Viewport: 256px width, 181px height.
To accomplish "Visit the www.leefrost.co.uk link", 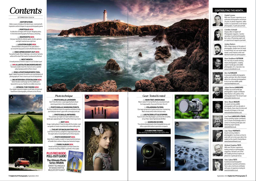I will [x=230, y=127].
